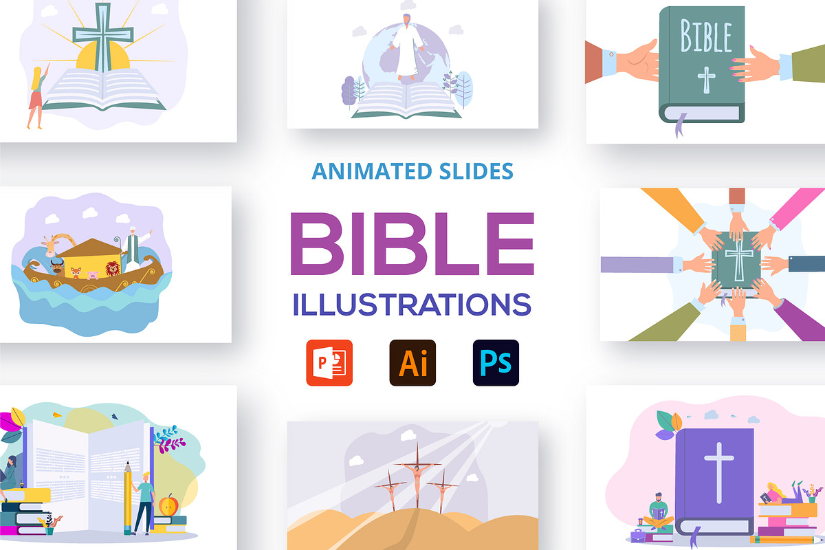Click the Photoshop Ps icon
The height and width of the screenshot is (550, 825).
496,362
